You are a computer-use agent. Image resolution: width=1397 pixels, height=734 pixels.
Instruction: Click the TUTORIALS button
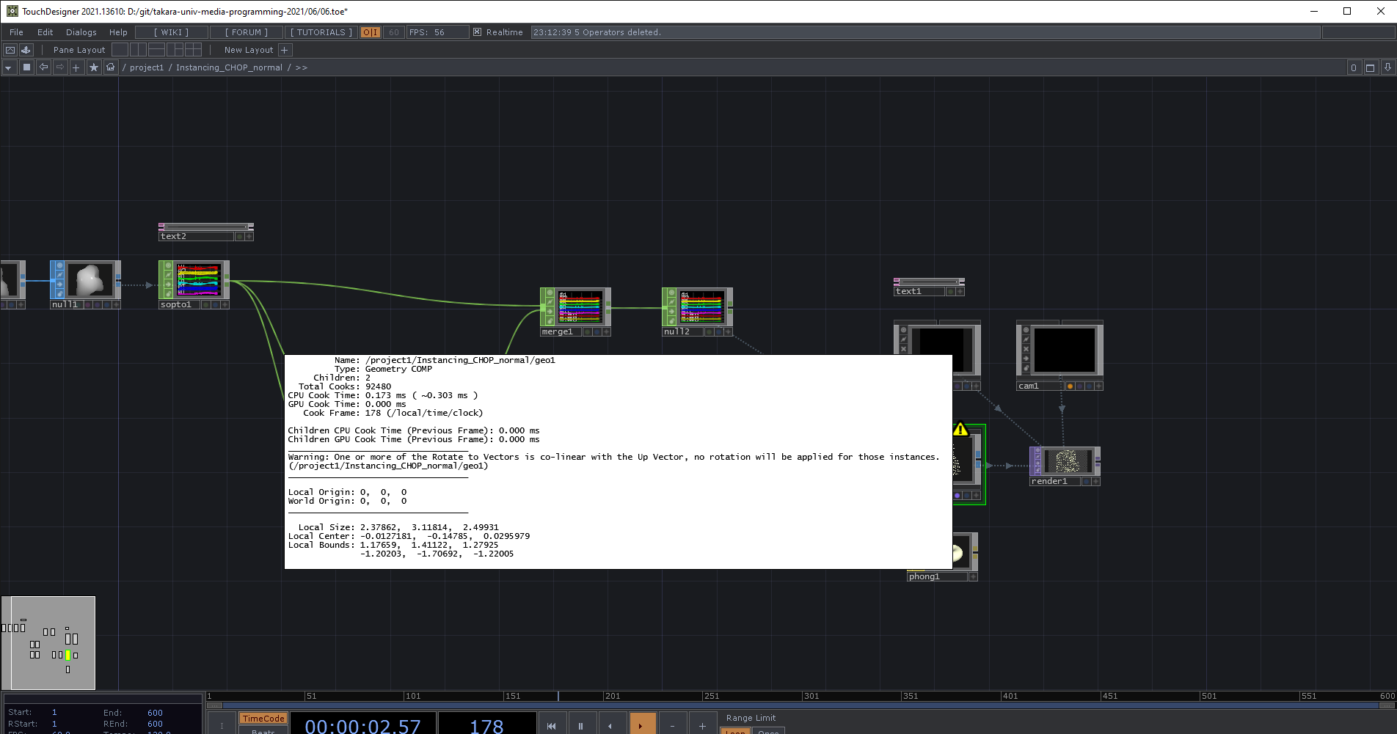321,32
